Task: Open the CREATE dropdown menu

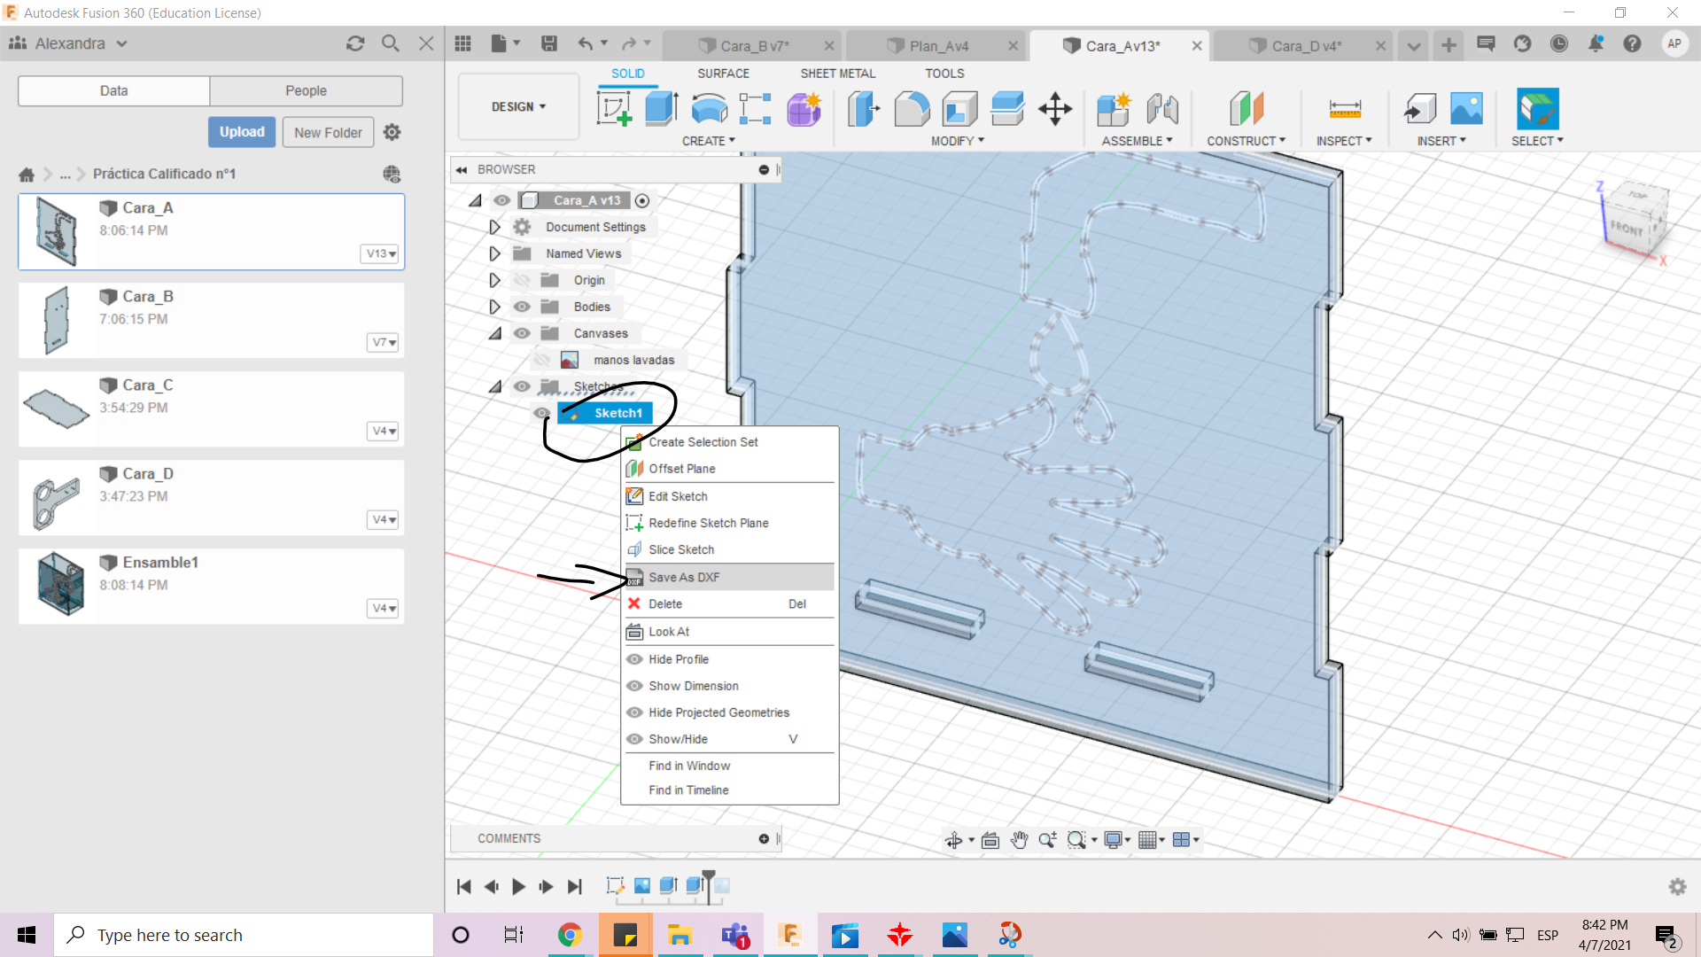Action: tap(708, 141)
